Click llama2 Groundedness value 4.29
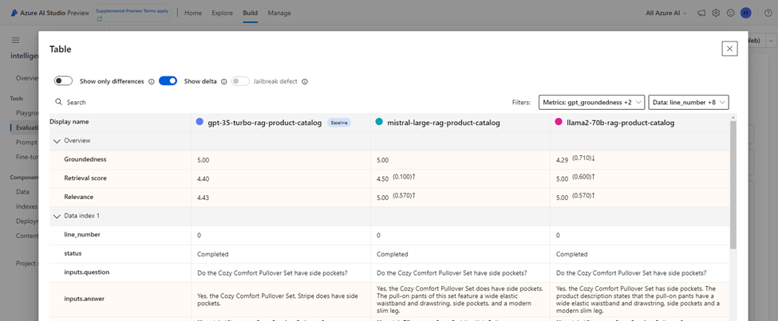 [563, 161]
